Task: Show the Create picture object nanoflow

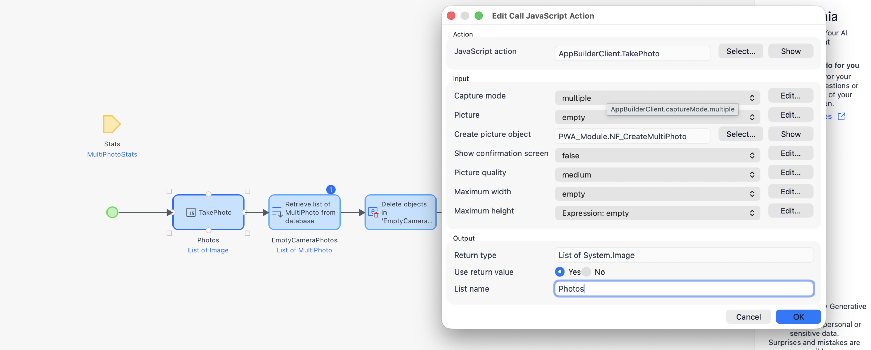Action: (x=791, y=134)
